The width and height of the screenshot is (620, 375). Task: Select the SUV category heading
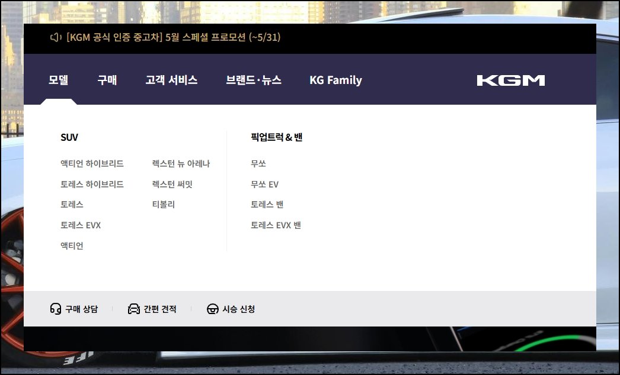pyautogui.click(x=69, y=137)
